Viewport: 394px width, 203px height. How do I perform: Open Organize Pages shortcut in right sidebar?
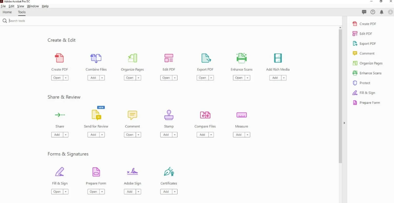(368, 63)
